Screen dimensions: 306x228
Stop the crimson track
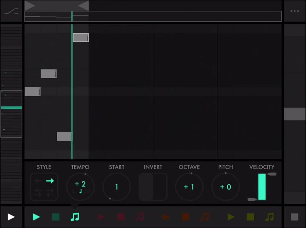121,217
